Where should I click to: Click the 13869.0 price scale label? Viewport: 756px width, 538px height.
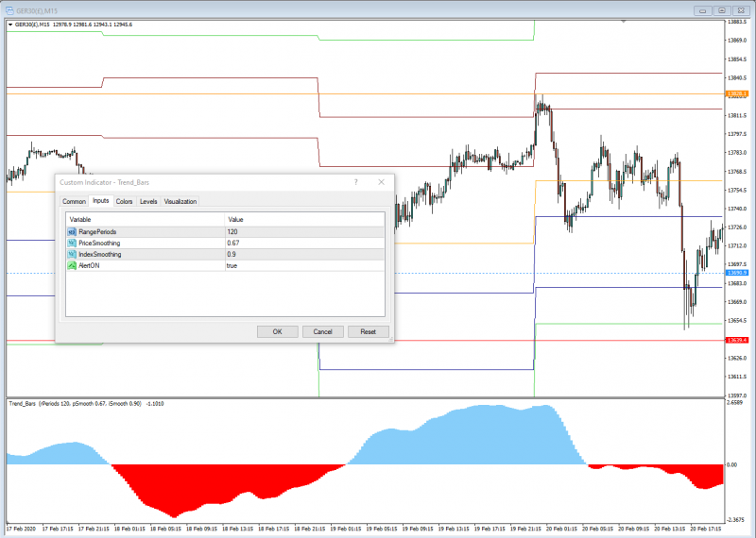point(737,41)
